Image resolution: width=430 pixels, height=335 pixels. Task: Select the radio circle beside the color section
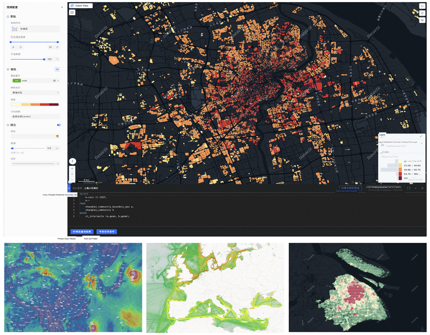click(8, 70)
